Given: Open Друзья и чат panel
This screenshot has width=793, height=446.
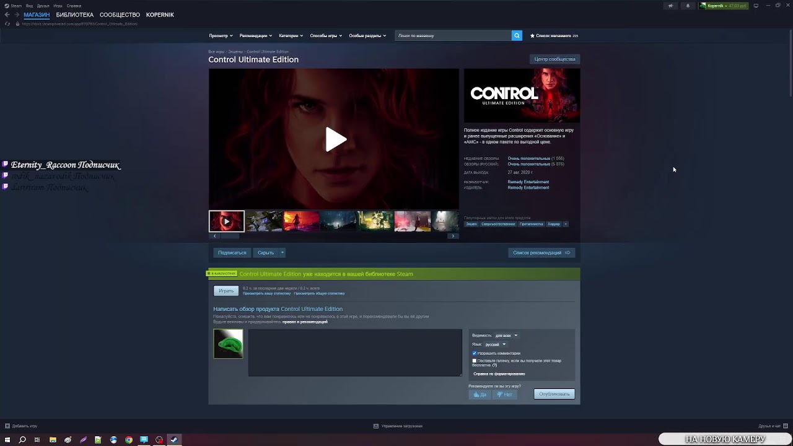Looking at the screenshot, I should [x=772, y=426].
